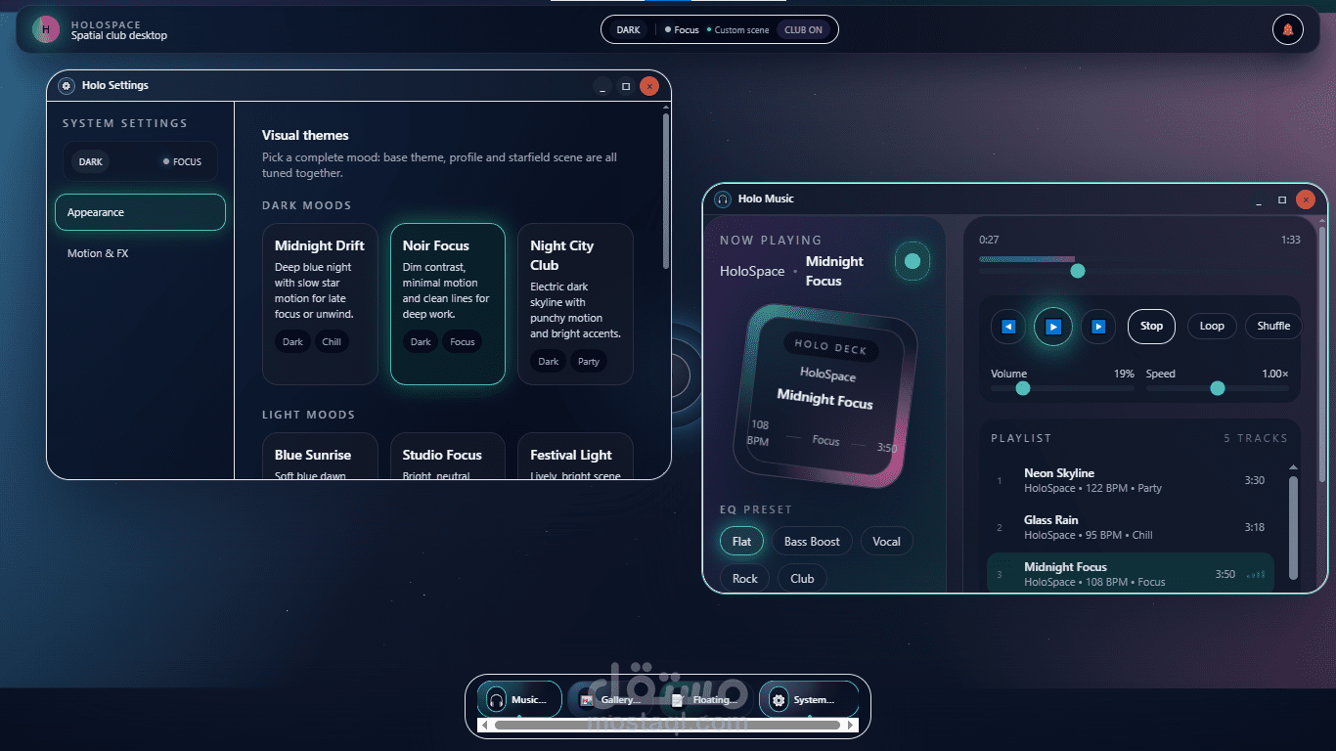Toggle DARK pill in System Settings sidebar
Image resolution: width=1336 pixels, height=751 pixels.
click(91, 161)
